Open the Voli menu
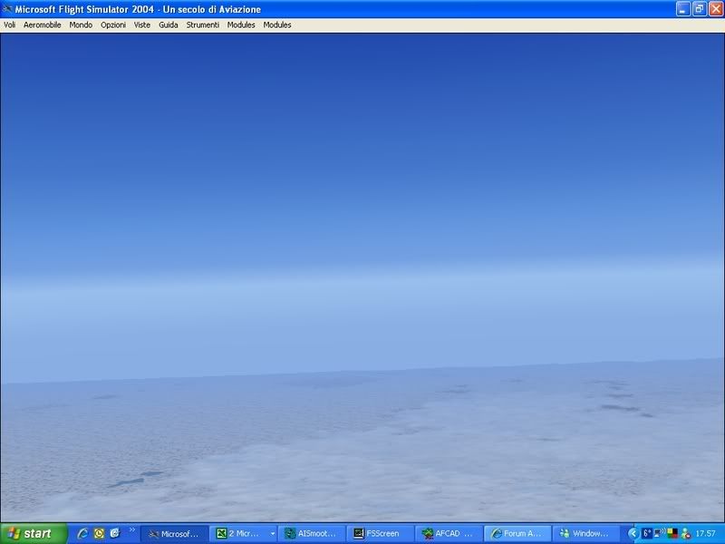Image resolution: width=725 pixels, height=544 pixels. (x=9, y=25)
